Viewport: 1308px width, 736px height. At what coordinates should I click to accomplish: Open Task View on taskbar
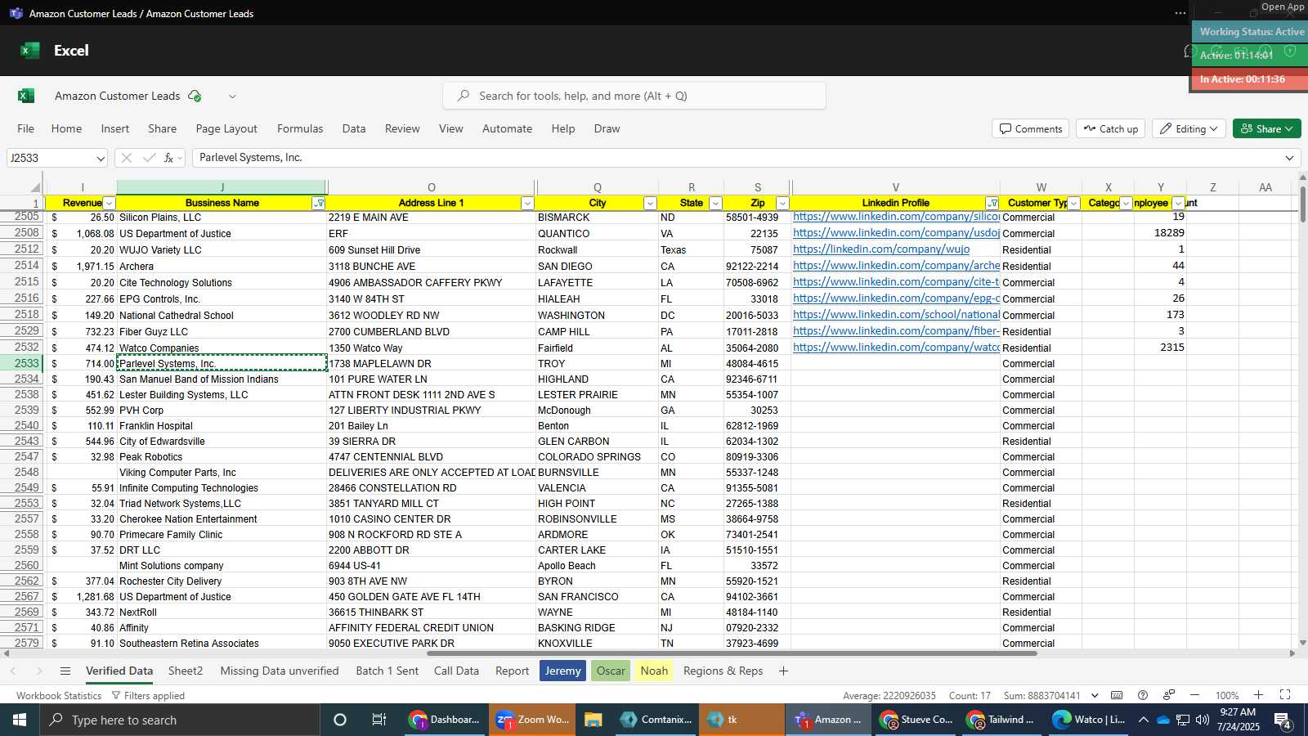[x=379, y=720]
